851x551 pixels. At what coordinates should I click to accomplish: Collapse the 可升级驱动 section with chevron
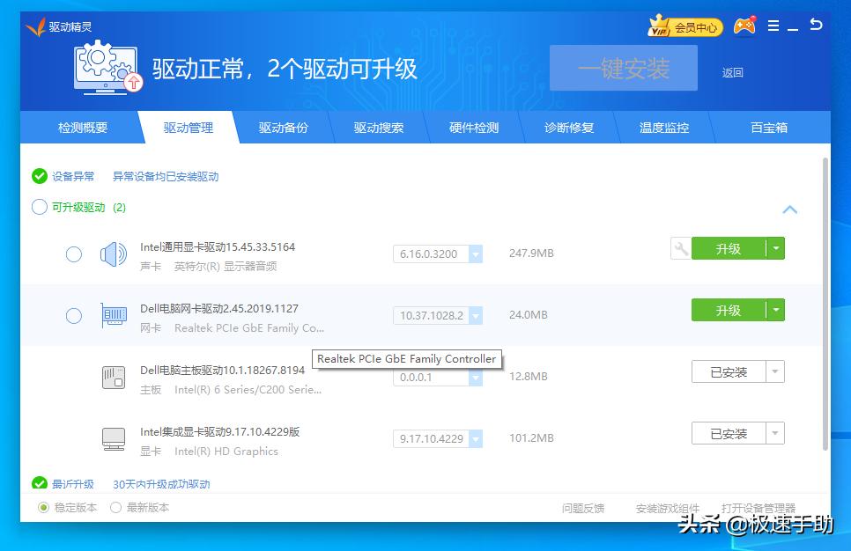[790, 209]
